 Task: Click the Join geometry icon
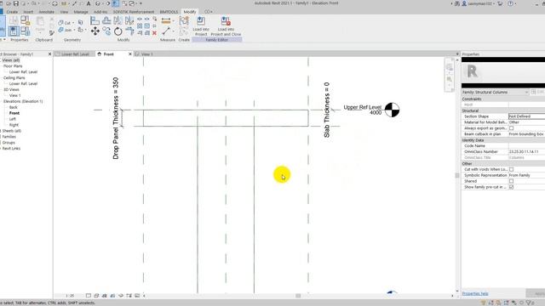tap(60, 31)
